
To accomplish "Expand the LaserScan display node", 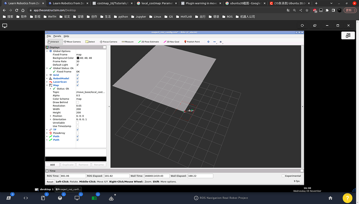I will (47, 82).
